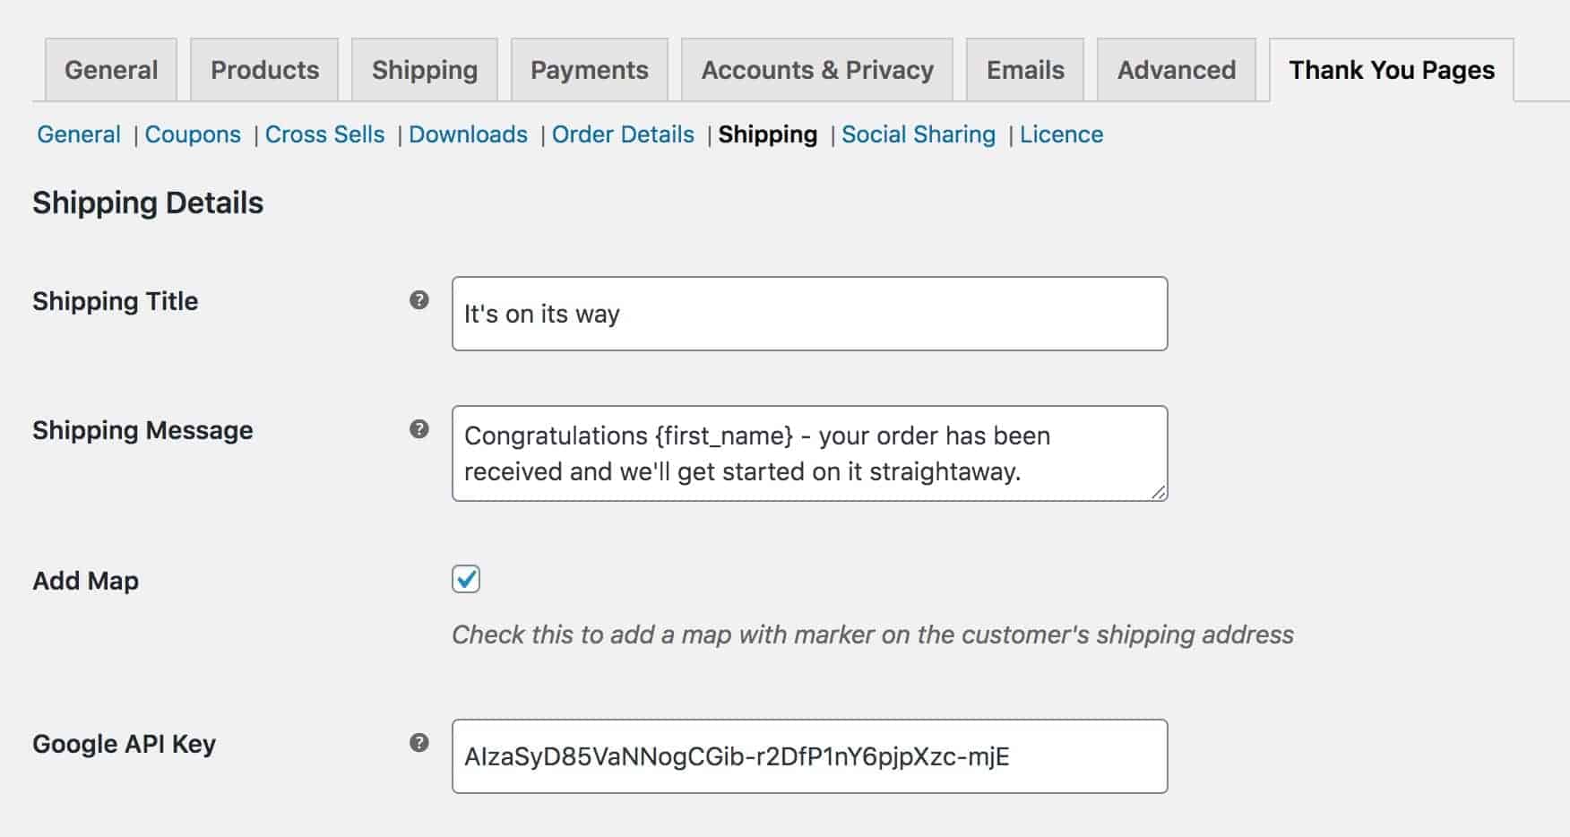The height and width of the screenshot is (837, 1570).
Task: Click the help icon beside Shipping Title
Action: click(x=418, y=300)
